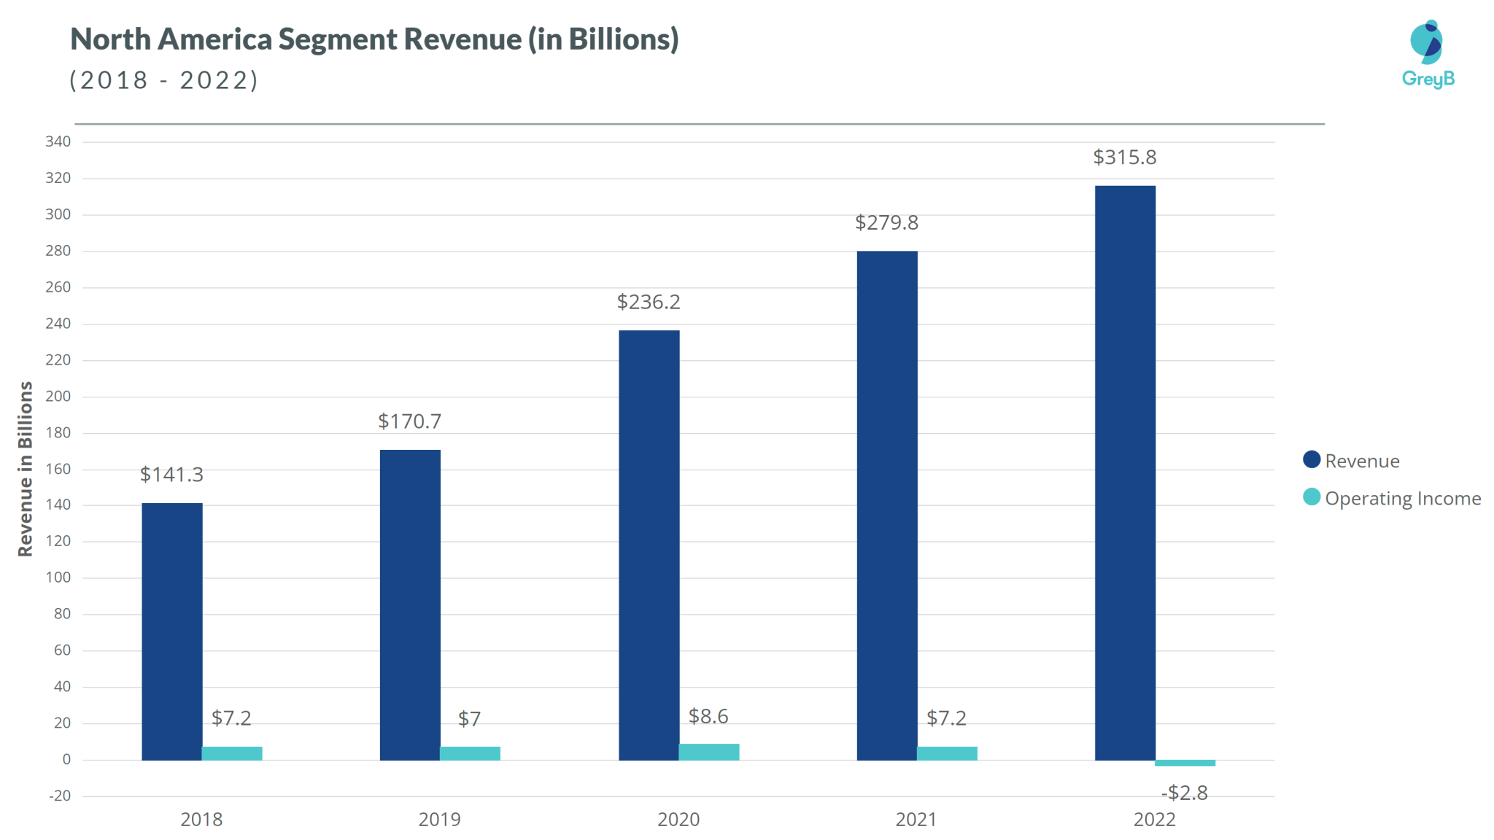Select the 2019 axis label
The width and height of the screenshot is (1494, 840).
440,820
